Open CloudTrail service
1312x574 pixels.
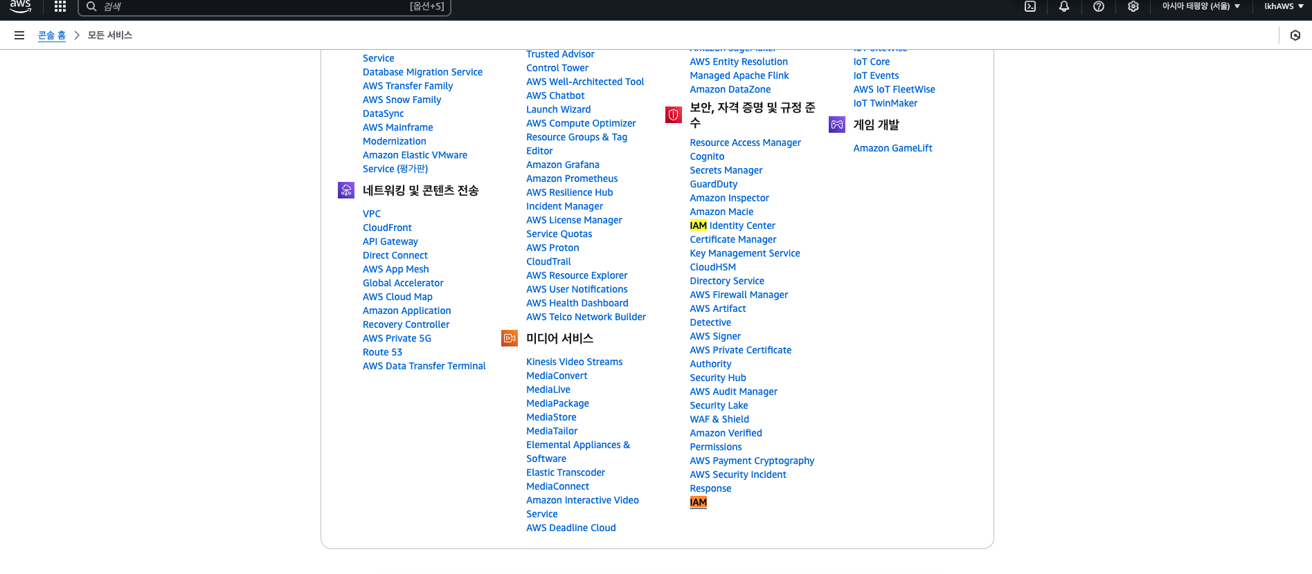[x=548, y=261]
